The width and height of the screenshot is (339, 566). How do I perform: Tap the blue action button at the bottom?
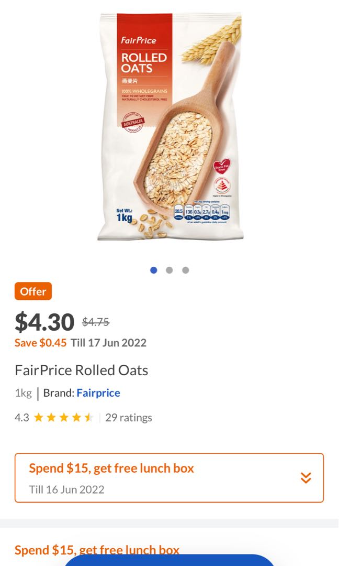pyautogui.click(x=169, y=563)
